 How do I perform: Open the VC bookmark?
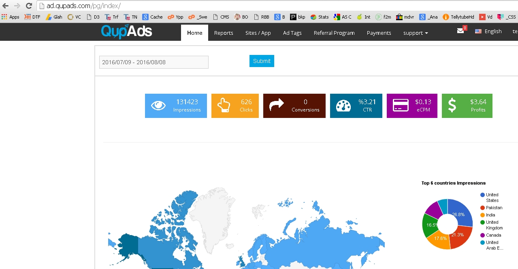tap(75, 17)
